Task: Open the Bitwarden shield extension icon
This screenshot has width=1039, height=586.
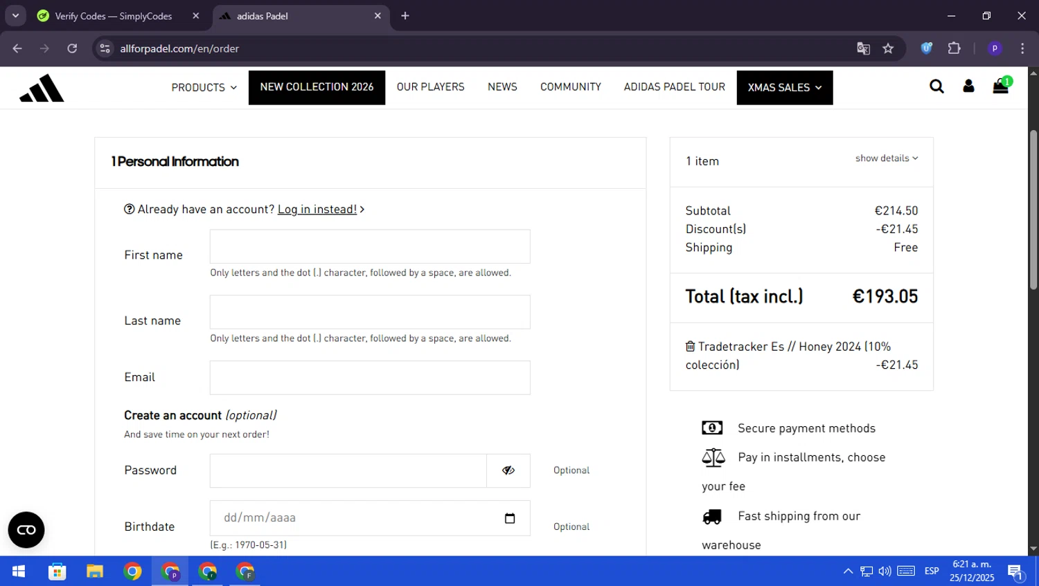Action: click(x=926, y=48)
